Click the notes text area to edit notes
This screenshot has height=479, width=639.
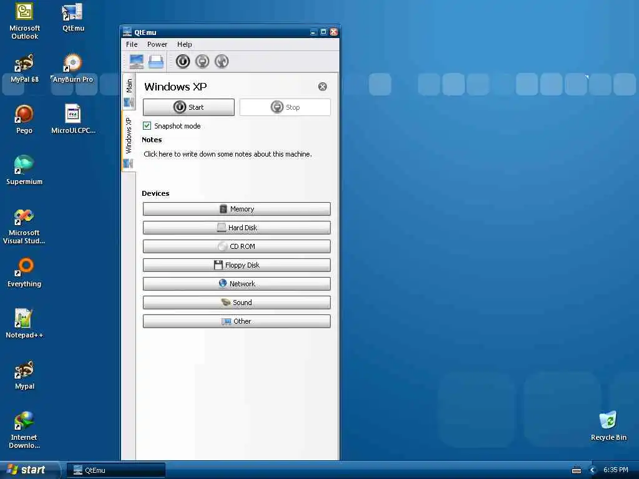(228, 154)
